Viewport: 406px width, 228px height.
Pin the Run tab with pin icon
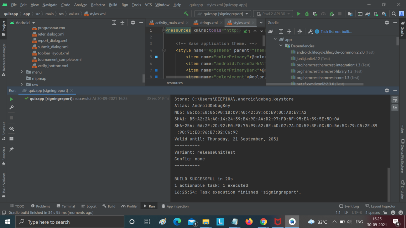pos(11,149)
